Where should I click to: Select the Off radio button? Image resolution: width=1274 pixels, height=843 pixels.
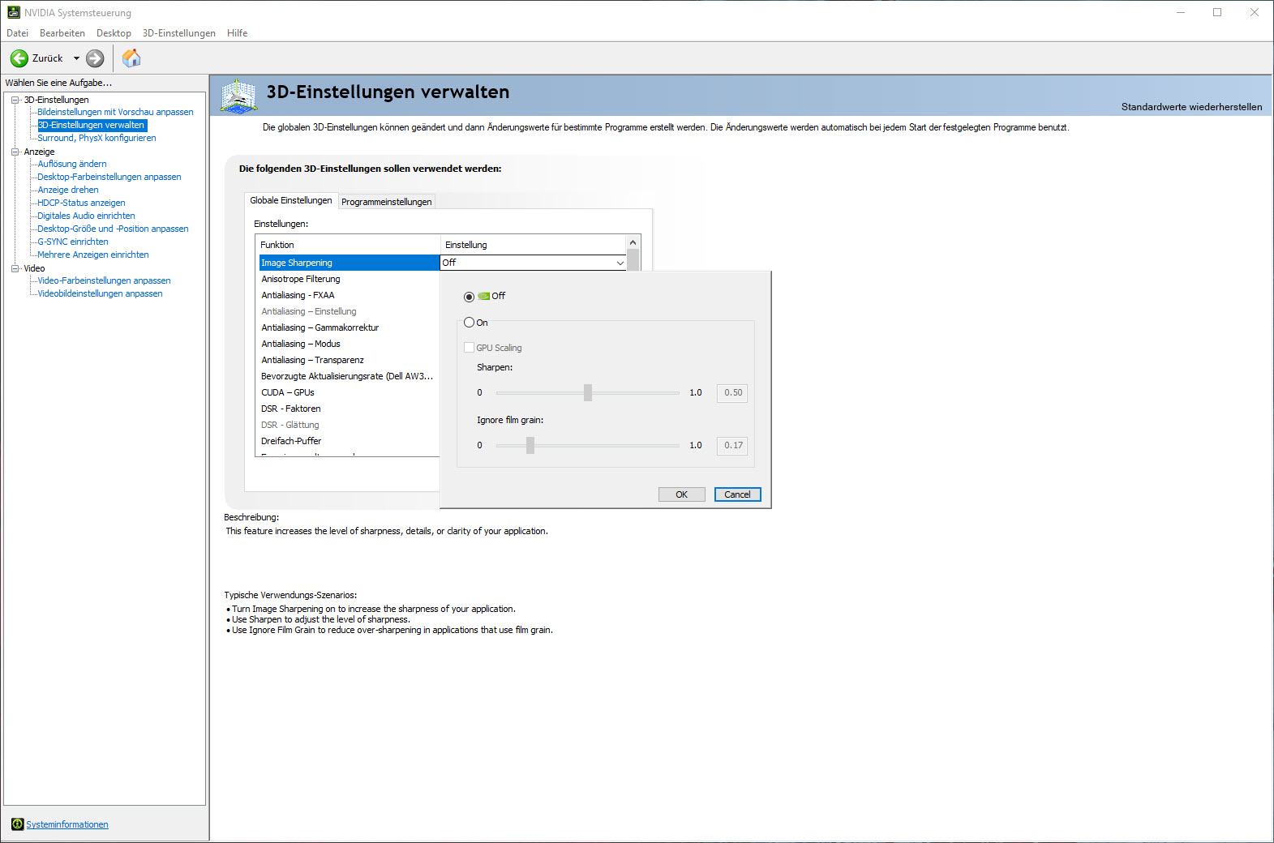click(469, 297)
